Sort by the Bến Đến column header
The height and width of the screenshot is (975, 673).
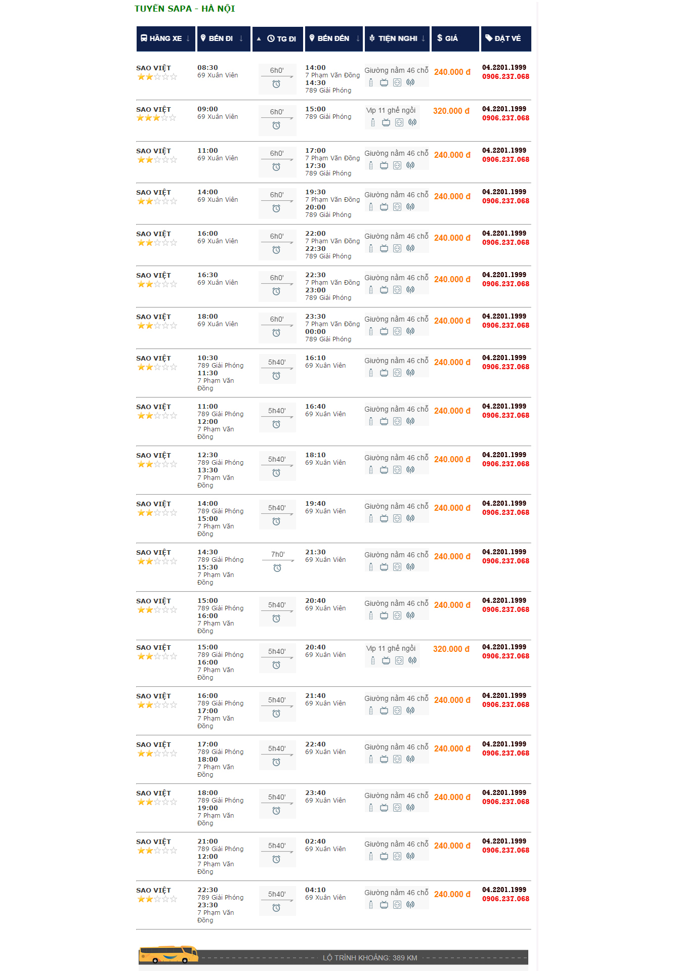pos(333,38)
